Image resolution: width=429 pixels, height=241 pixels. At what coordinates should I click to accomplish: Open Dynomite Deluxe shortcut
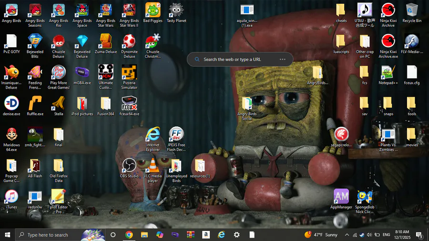[129, 46]
